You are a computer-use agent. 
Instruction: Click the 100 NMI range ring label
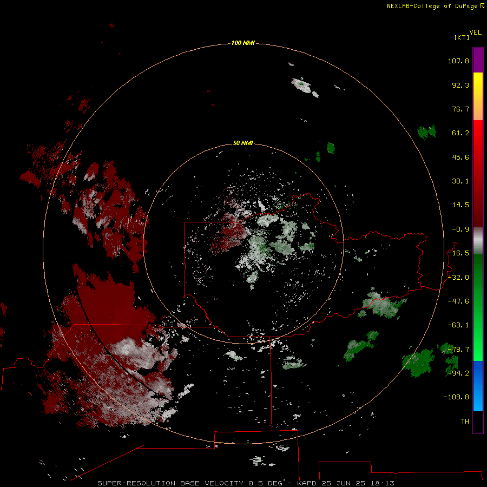(x=243, y=43)
